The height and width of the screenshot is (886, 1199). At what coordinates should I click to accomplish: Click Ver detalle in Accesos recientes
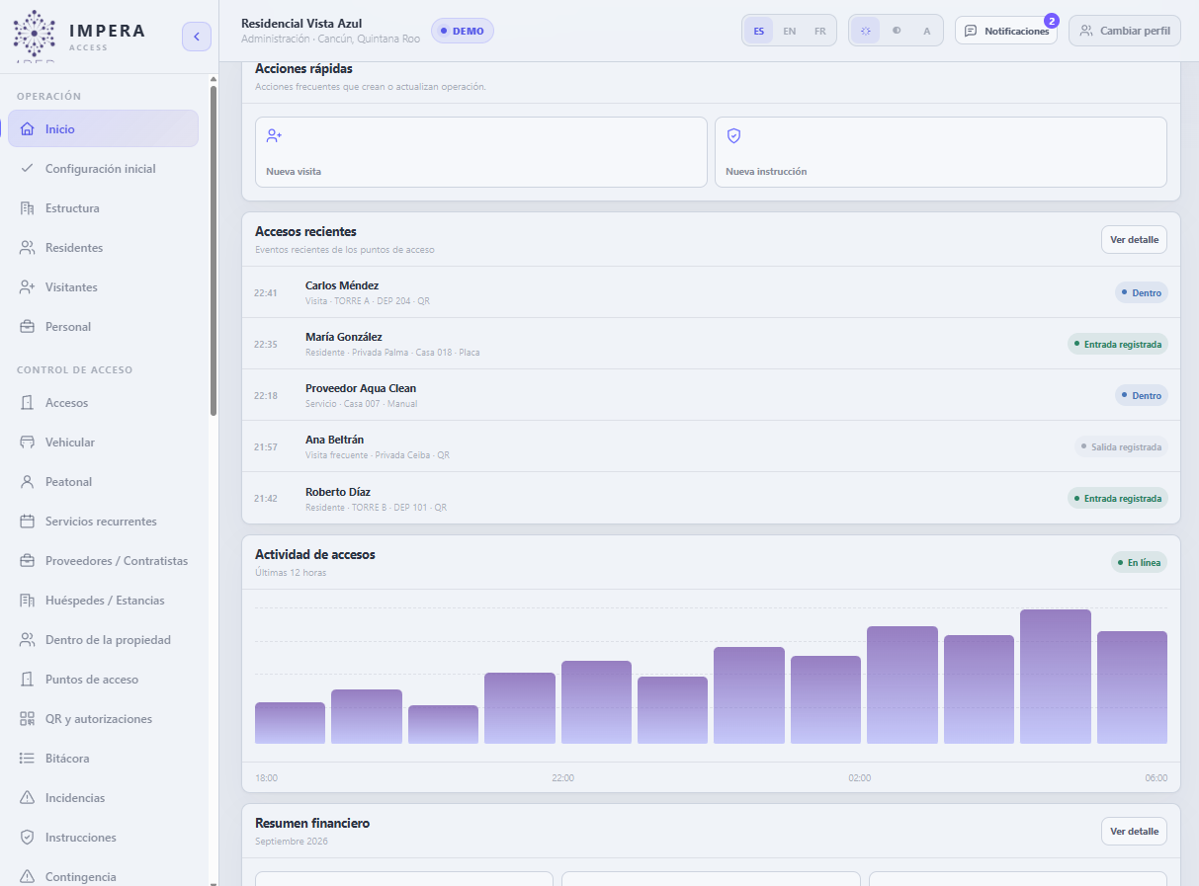pyautogui.click(x=1134, y=240)
